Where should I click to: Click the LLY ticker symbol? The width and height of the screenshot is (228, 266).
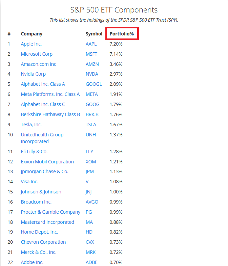pyautogui.click(x=89, y=152)
